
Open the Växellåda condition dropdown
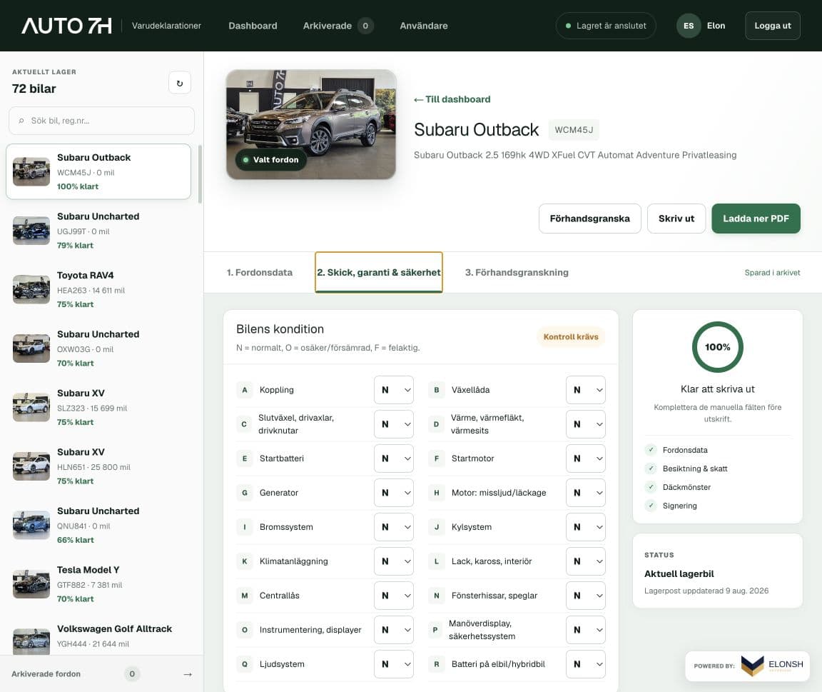586,390
